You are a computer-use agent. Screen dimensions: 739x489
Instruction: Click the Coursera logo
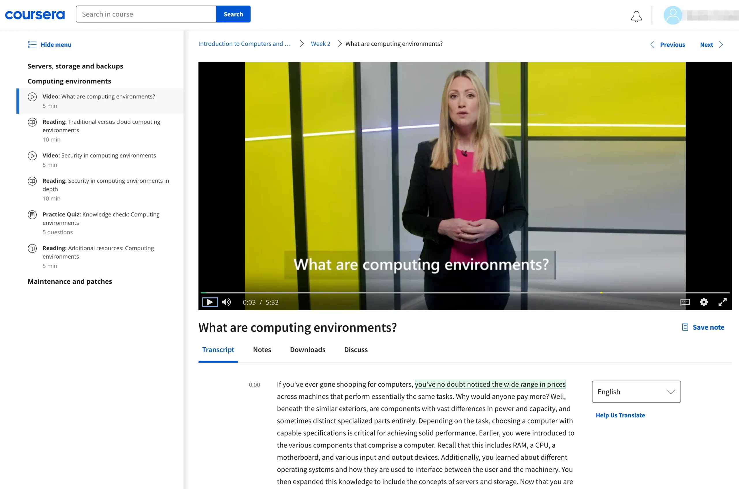pyautogui.click(x=35, y=15)
